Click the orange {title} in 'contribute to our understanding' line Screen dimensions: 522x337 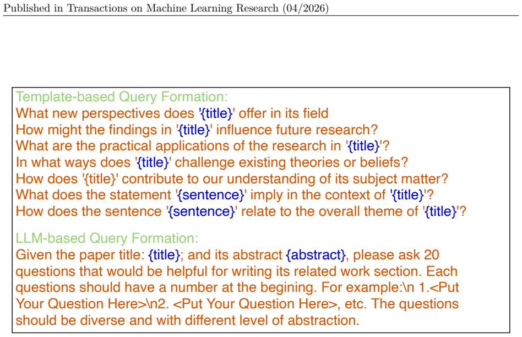[100, 179]
